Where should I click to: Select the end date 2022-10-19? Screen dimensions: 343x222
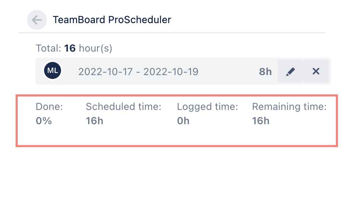(x=171, y=72)
